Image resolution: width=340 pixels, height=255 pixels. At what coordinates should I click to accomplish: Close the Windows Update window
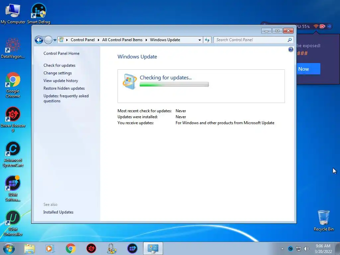[288, 31]
